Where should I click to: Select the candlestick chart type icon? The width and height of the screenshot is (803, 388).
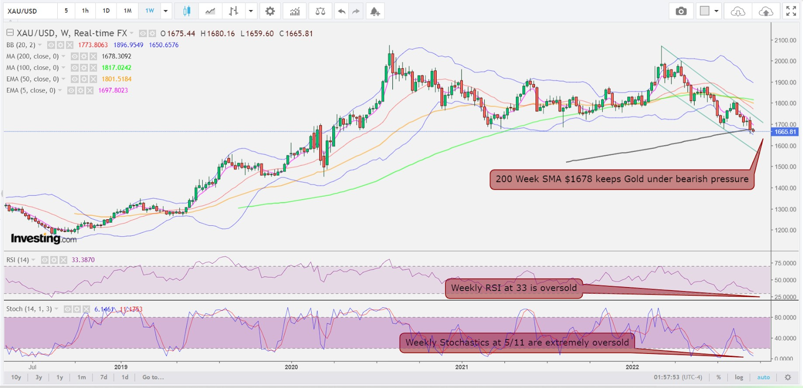[x=187, y=11]
